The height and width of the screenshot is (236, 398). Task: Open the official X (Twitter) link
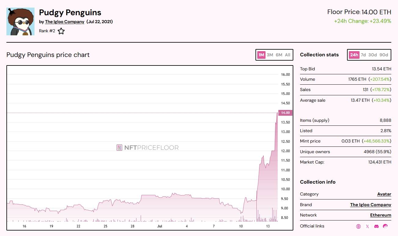pos(367,226)
